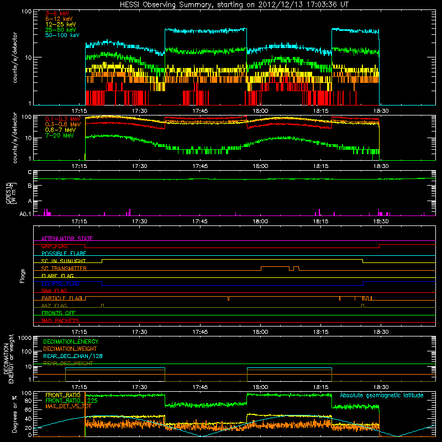Click the 7-20 MeV legend label

60,135
